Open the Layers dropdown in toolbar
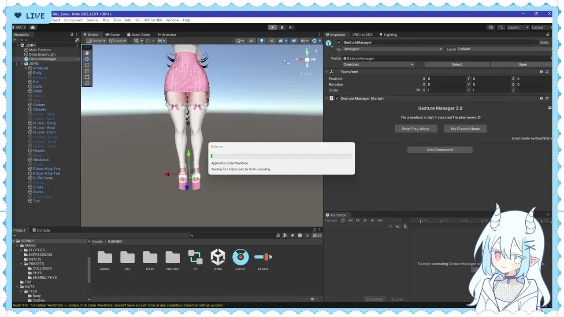Screen dimensions: 564x317 [518, 27]
